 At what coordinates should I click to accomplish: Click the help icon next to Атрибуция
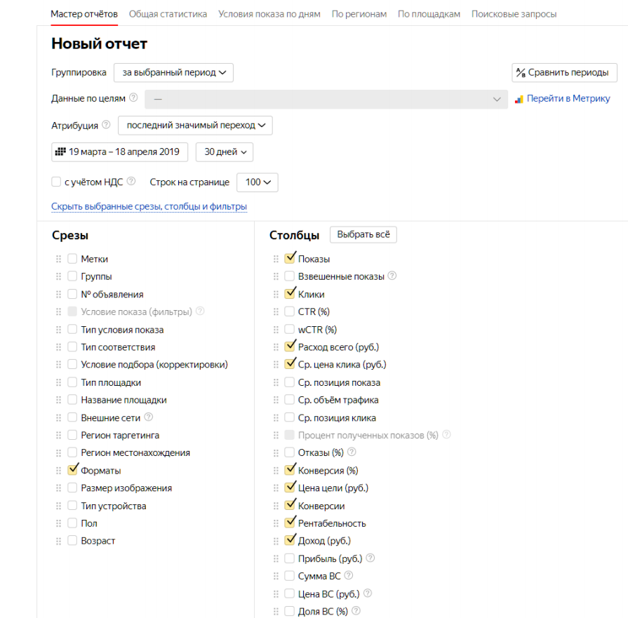click(x=106, y=125)
